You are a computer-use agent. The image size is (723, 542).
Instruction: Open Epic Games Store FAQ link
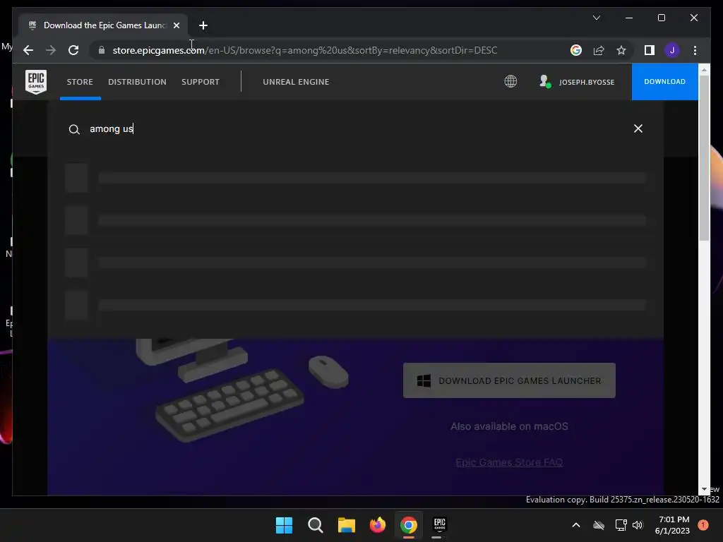coord(509,462)
